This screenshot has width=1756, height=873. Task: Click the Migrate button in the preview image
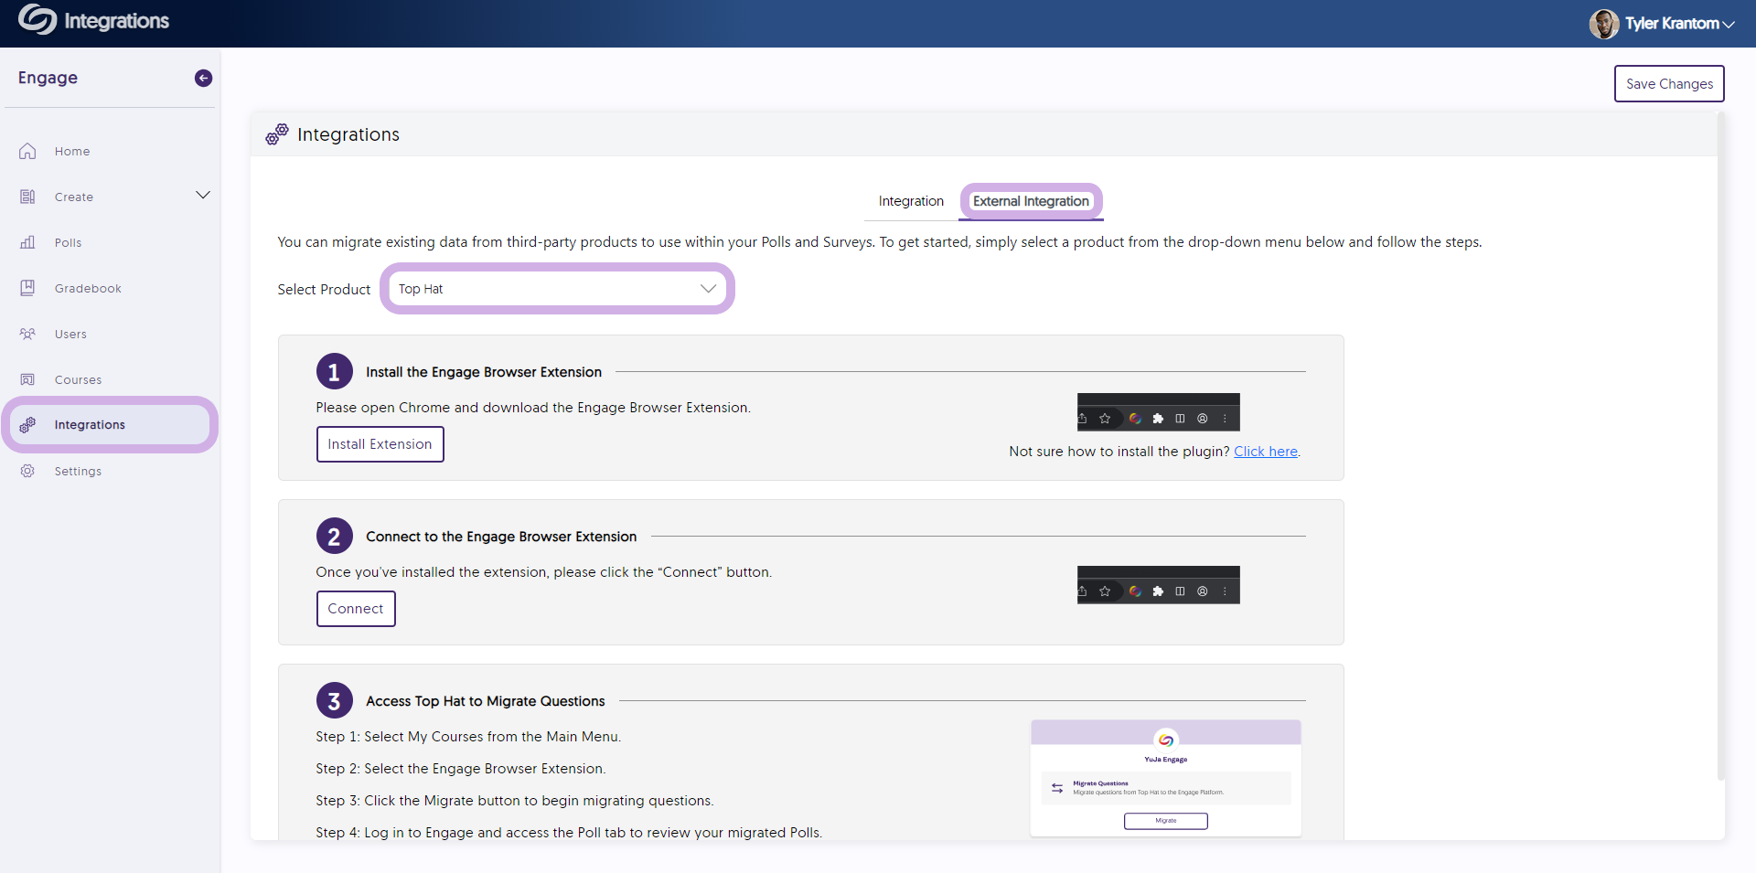pos(1165,821)
